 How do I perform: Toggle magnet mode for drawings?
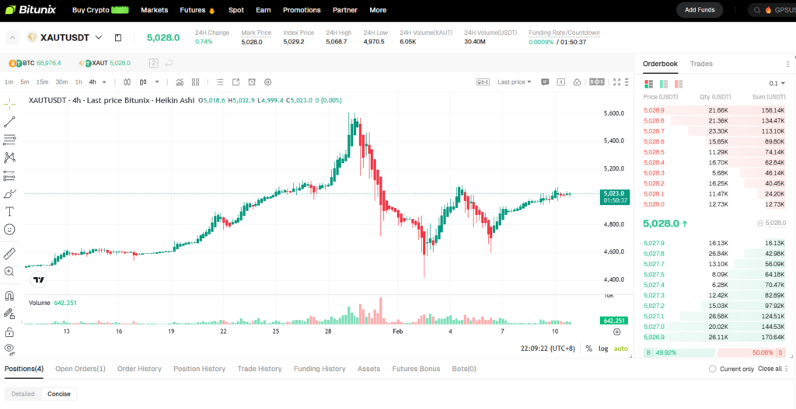point(10,296)
